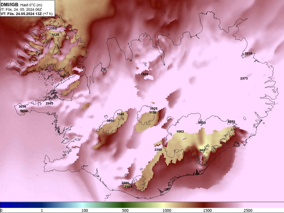This screenshot has width=284, height=213.
Task: Click the 'VT: Fös. 24.05.2024 13Z (+7 h)' line
Action: (26, 14)
